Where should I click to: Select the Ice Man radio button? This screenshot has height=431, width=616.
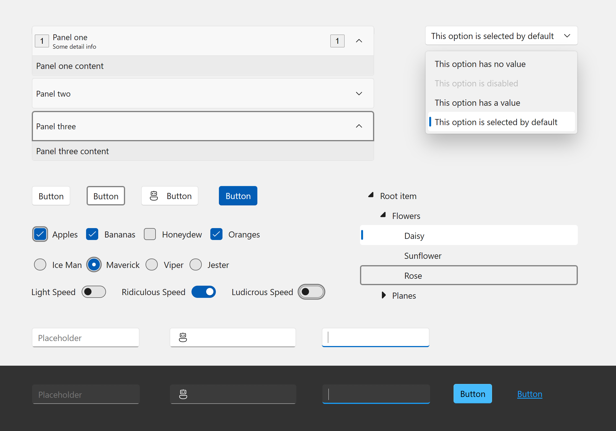[x=40, y=264]
